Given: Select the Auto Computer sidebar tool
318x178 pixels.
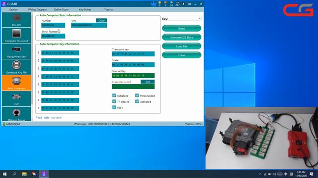Looking at the screenshot, I should [x=16, y=83].
